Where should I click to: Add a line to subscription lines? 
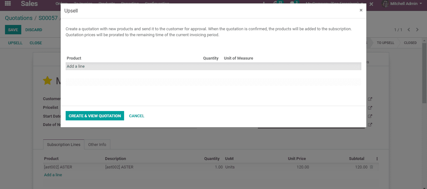click(x=53, y=175)
